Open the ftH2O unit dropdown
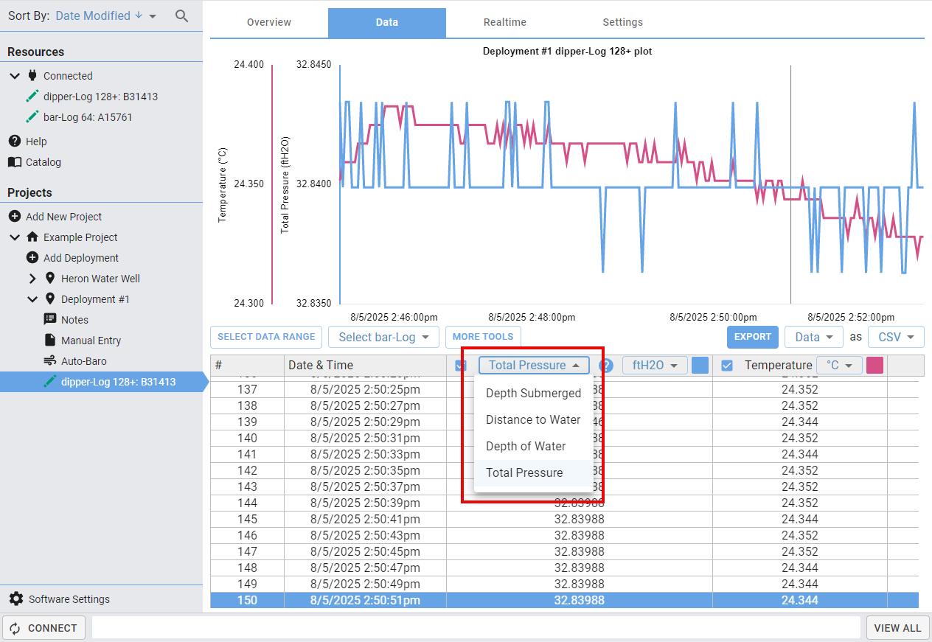Viewport: 932px width, 642px height. tap(655, 365)
